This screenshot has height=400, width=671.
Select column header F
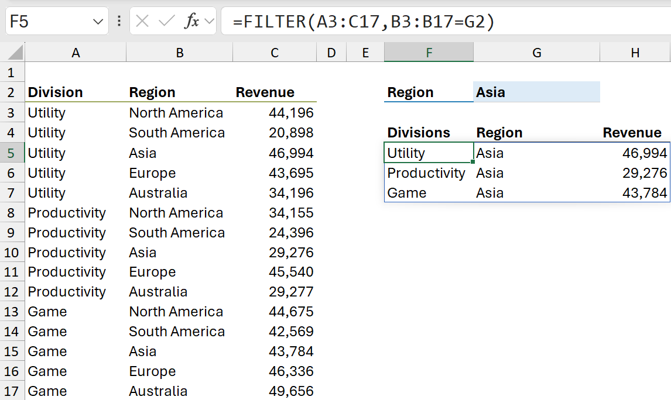coord(429,51)
